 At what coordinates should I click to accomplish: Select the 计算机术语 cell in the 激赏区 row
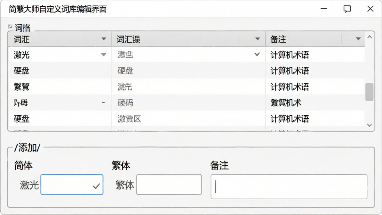(x=315, y=119)
